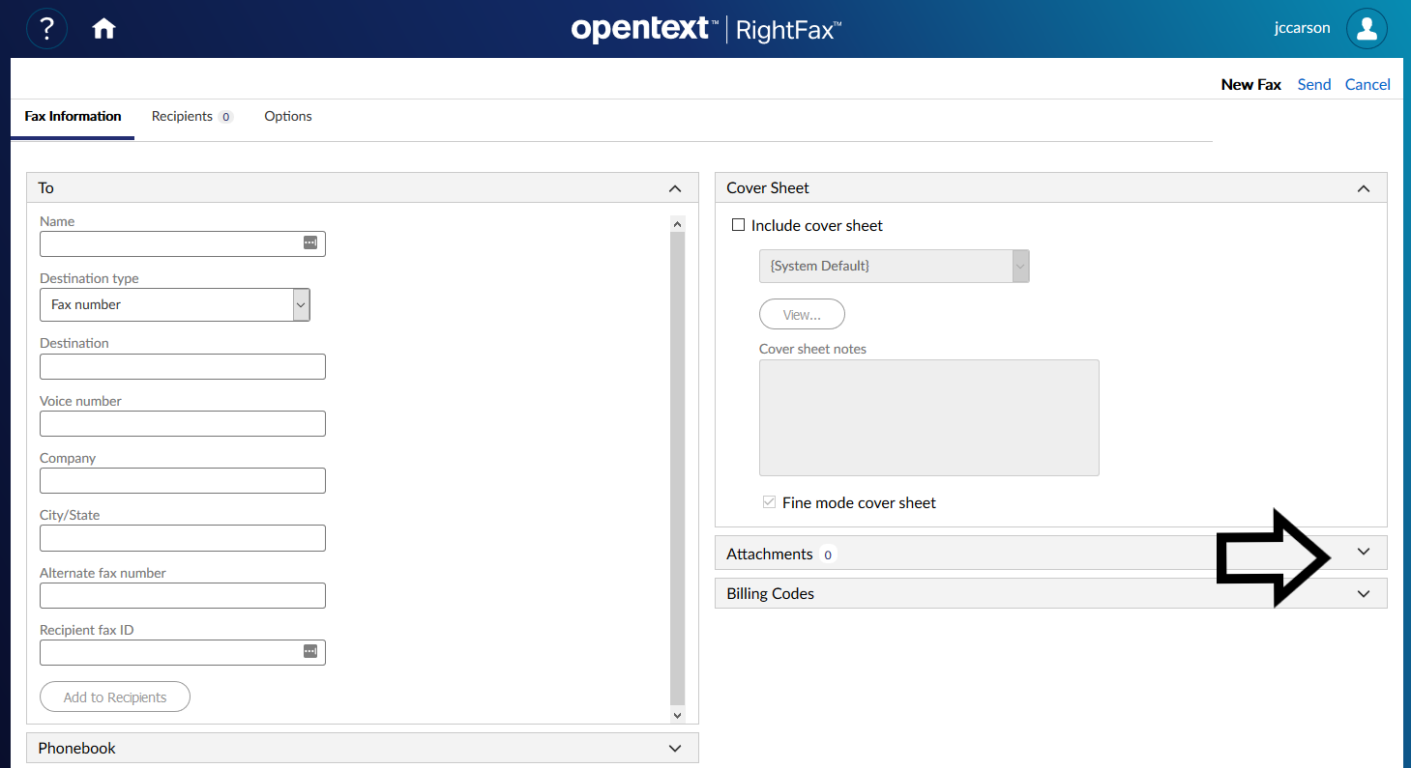Open the System Default cover sheet dropdown
1411x768 pixels.
(895, 266)
